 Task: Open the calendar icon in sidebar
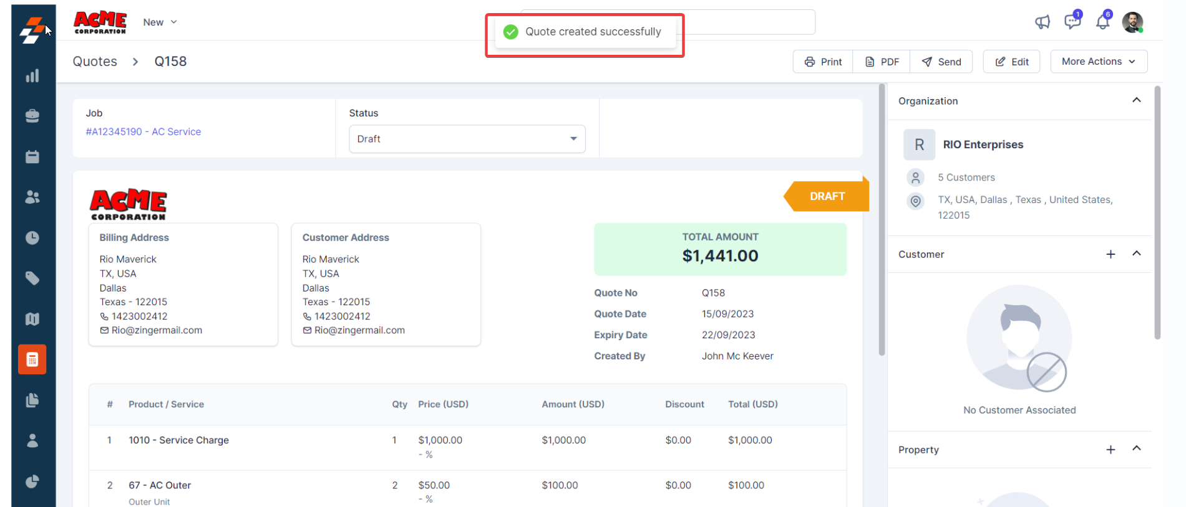32,157
